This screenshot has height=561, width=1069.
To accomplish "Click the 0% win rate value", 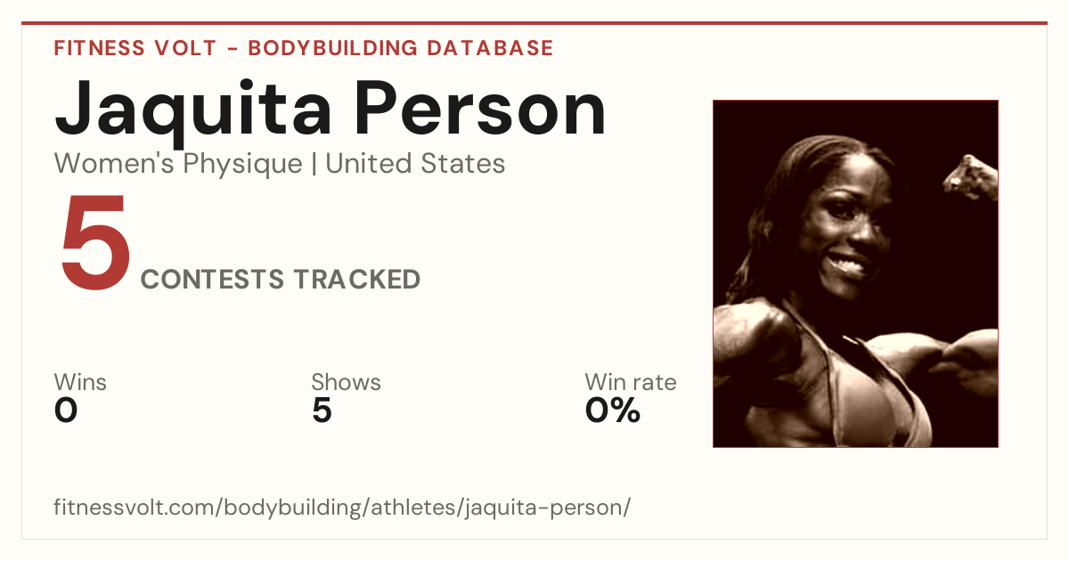I will [613, 411].
